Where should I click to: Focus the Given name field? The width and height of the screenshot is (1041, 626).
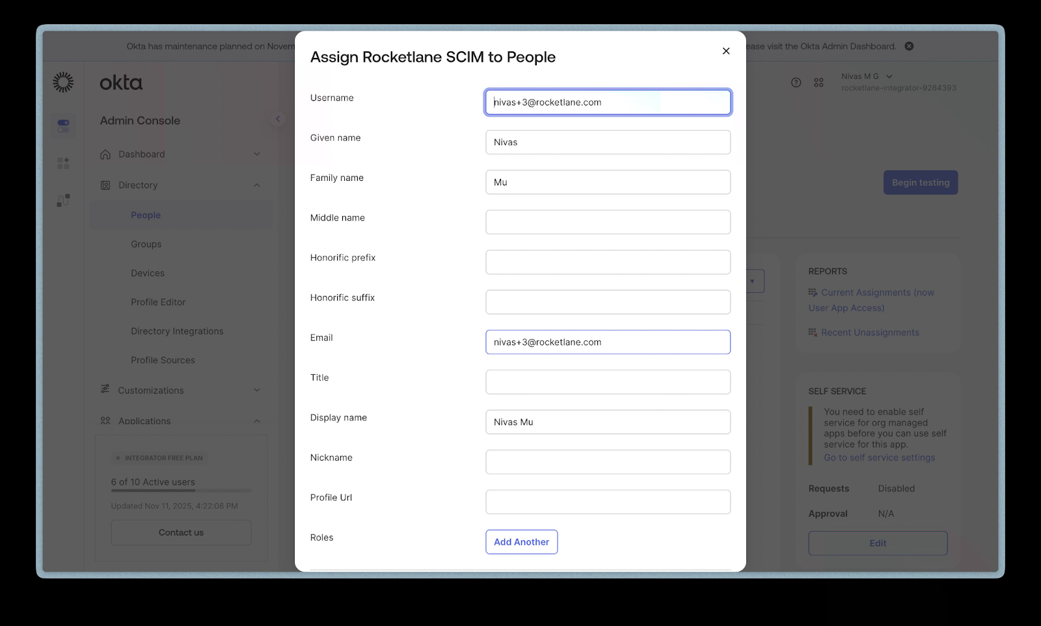608,143
